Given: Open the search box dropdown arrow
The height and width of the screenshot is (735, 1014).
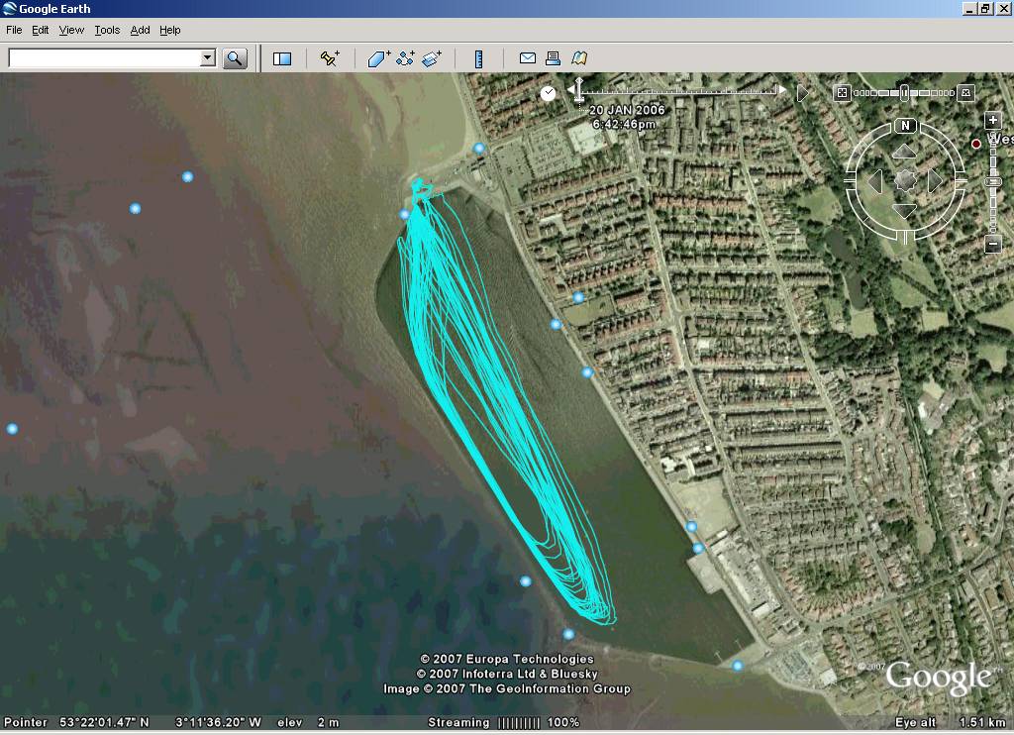Looking at the screenshot, I should (x=207, y=56).
